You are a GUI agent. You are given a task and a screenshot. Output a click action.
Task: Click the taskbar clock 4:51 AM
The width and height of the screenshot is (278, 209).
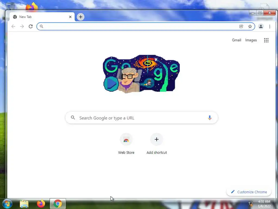click(264, 202)
